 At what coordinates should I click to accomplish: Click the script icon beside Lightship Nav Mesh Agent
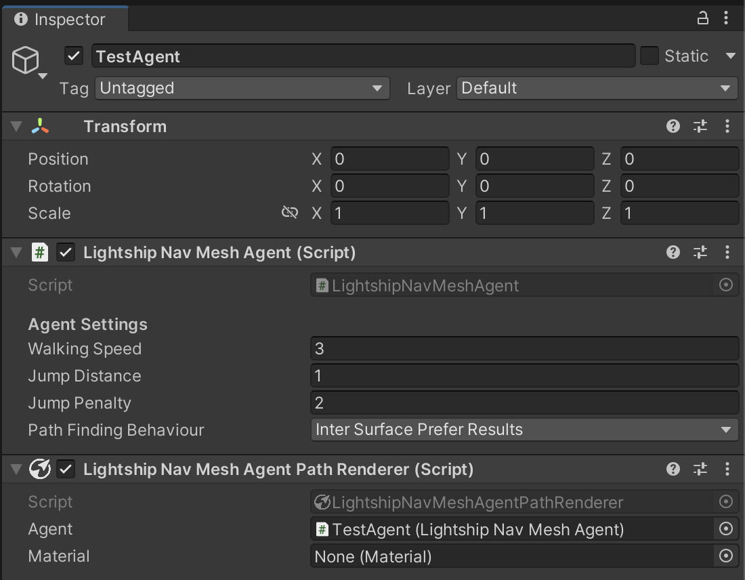click(x=40, y=252)
